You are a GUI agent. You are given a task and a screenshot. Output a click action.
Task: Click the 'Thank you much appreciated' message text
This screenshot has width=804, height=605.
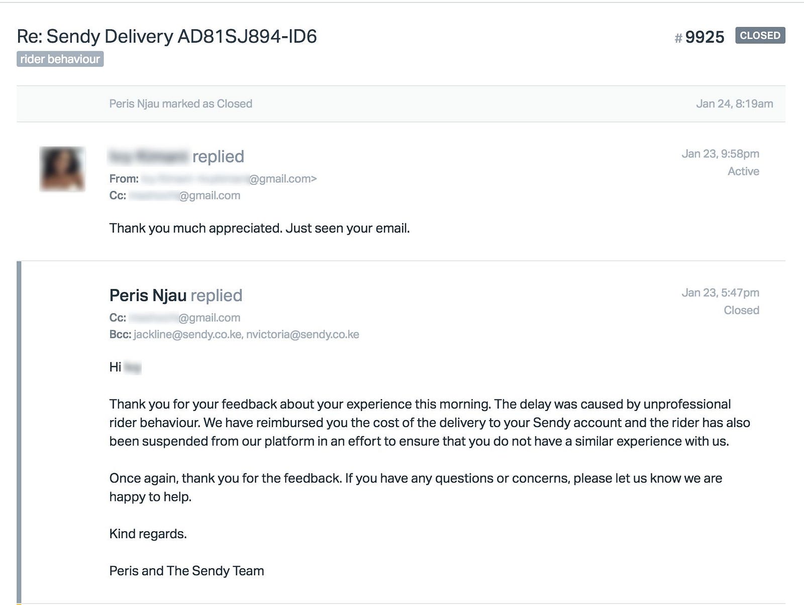259,228
